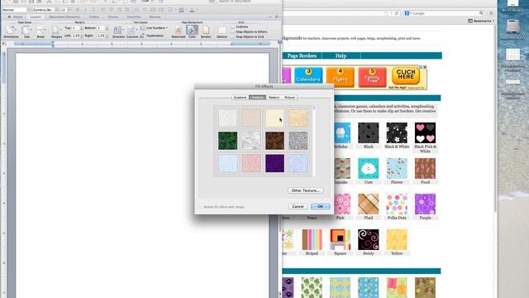Enable Snap Objects to Others checkbox

[232, 31]
